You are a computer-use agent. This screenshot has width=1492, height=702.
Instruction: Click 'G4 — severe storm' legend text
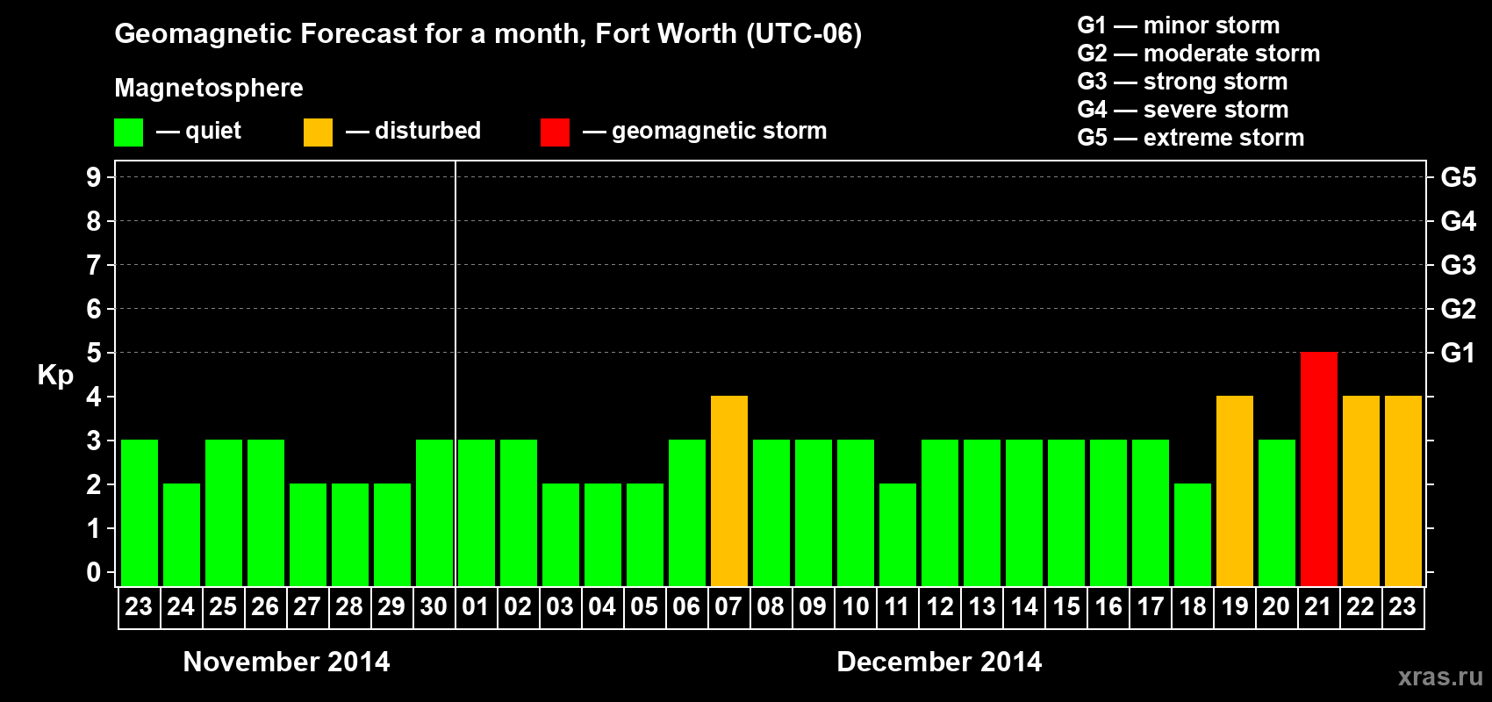pos(1183,110)
